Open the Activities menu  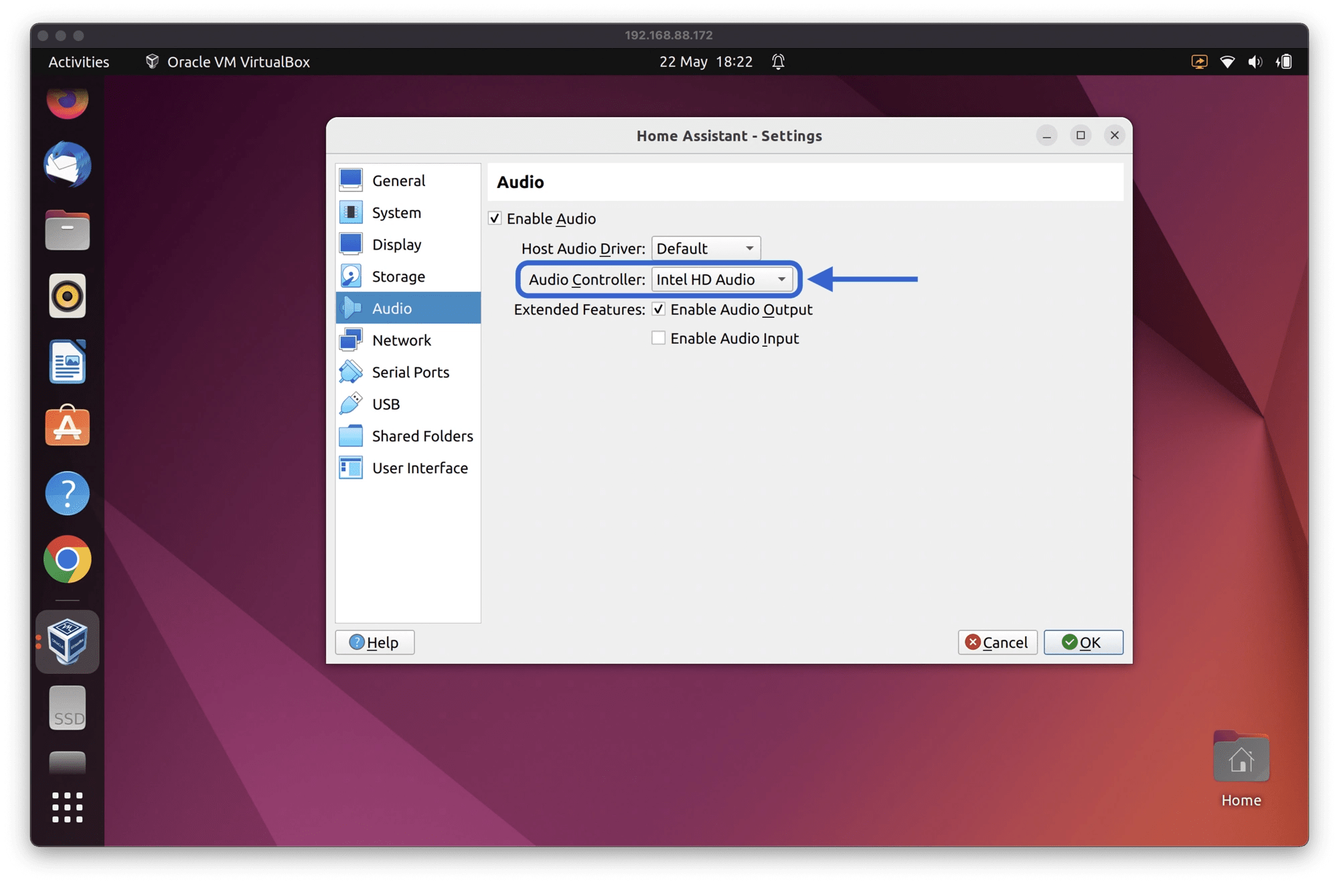[78, 62]
